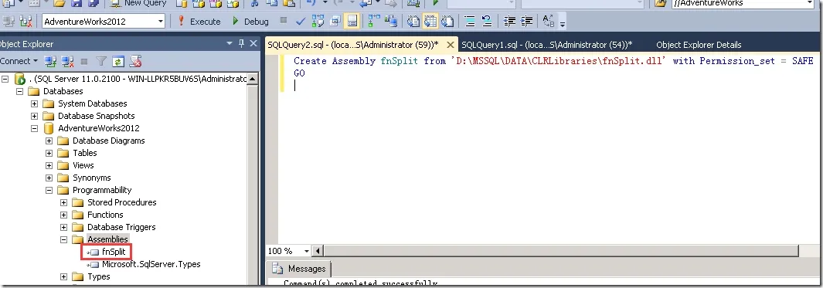Viewport: 823px width, 288px height.
Task: Expand the System Databases folder
Action: pyautogui.click(x=35, y=103)
